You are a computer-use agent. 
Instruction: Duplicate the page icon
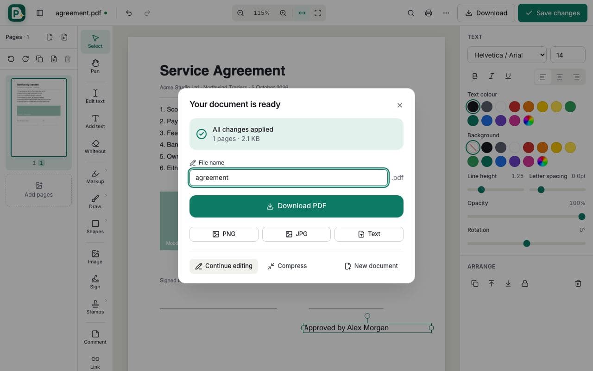tap(39, 59)
